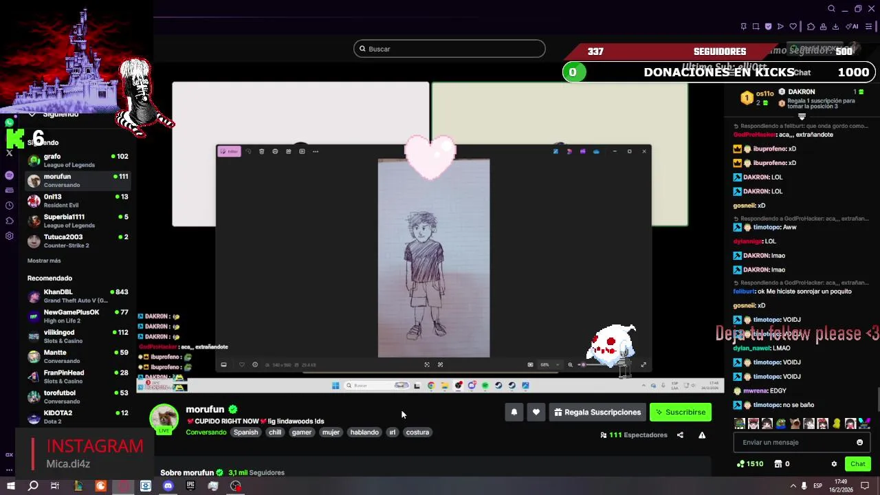
Task: Open KhanDBL recommended channel
Action: tap(78, 296)
